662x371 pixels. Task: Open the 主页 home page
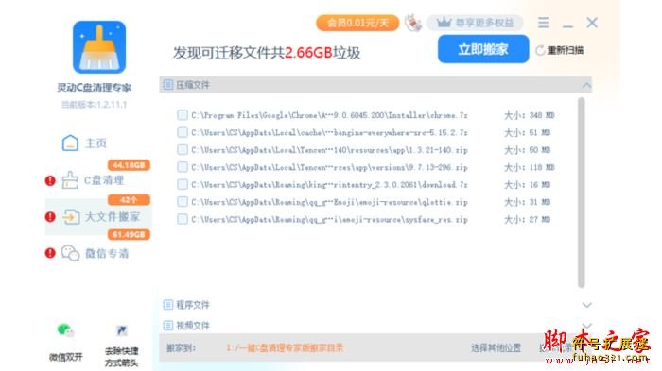96,143
